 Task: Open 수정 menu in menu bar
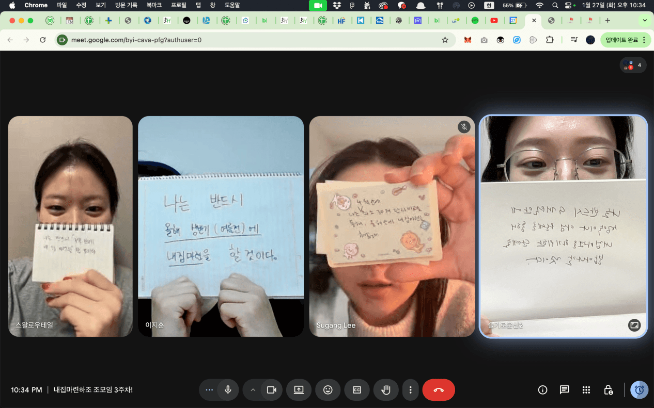click(x=81, y=5)
